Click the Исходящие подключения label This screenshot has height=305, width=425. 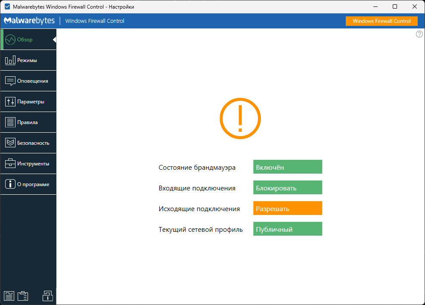[199, 209]
